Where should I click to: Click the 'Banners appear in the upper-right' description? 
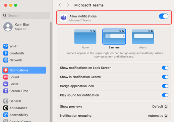click(x=114, y=55)
